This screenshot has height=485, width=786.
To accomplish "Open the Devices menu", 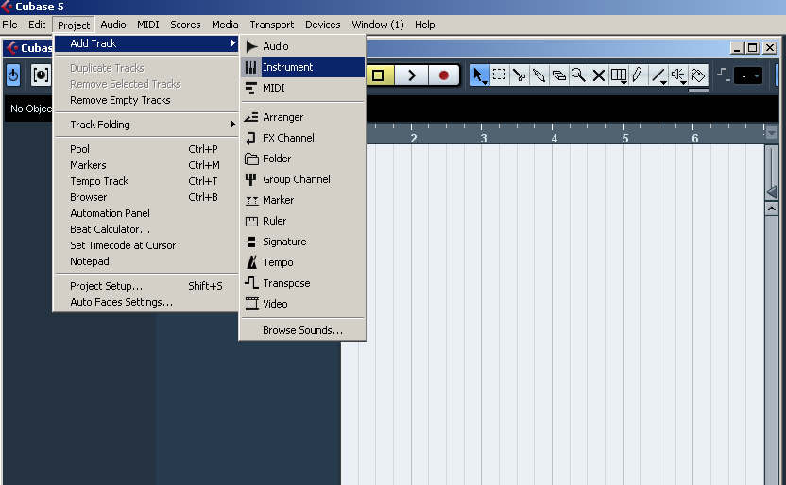I will [x=322, y=25].
